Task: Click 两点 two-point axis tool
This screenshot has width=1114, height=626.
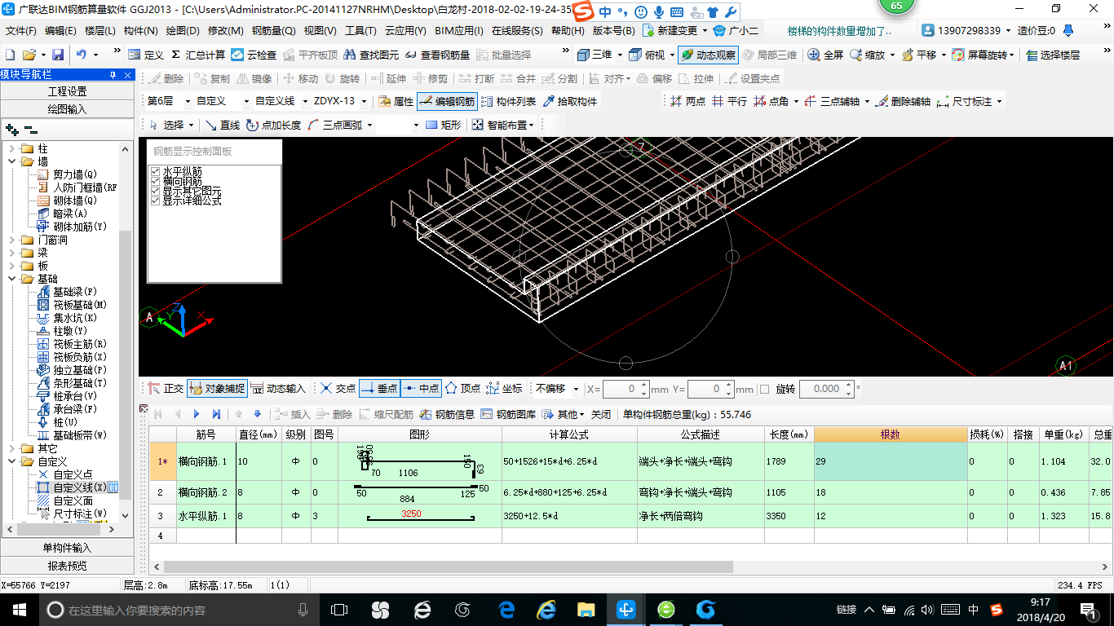Action: [688, 101]
